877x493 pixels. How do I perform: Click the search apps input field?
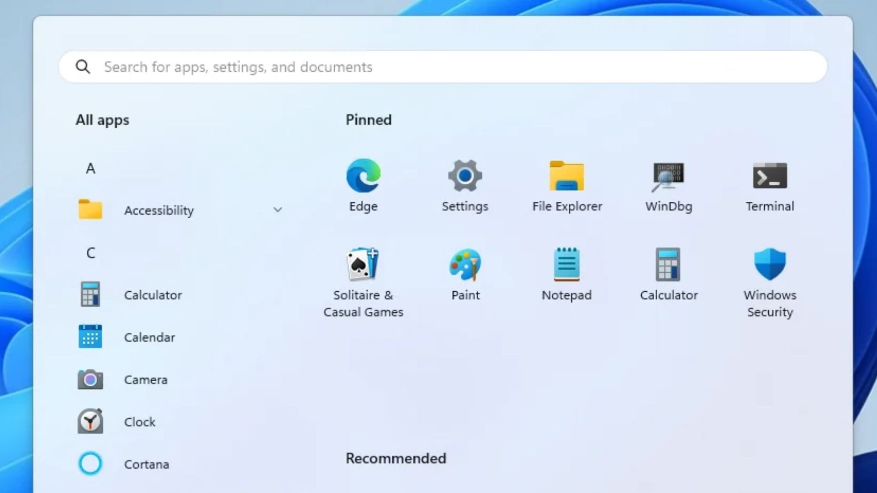click(443, 67)
